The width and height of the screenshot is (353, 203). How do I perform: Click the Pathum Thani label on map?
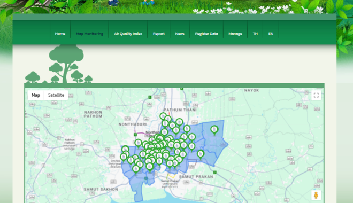point(180,110)
